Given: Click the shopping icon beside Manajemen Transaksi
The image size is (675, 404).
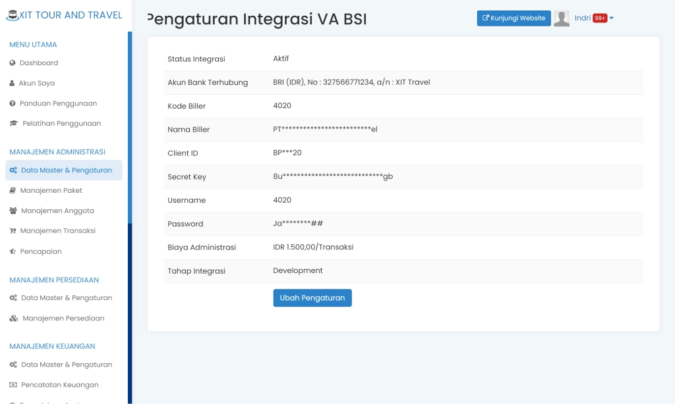Looking at the screenshot, I should click(x=13, y=230).
